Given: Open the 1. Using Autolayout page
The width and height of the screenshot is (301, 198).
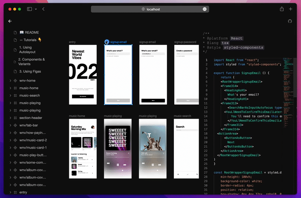Looking at the screenshot, I should tap(27, 50).
